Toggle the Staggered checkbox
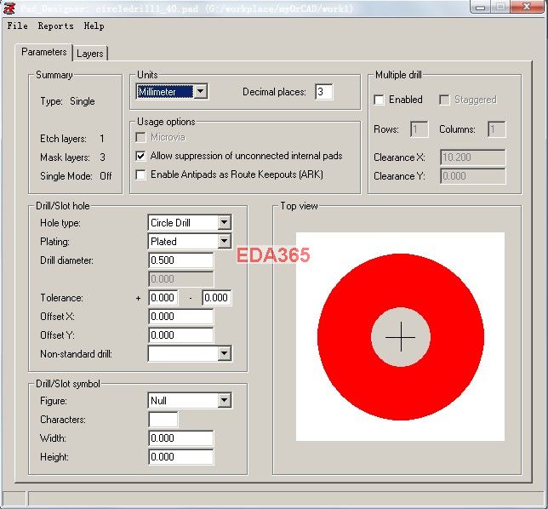The width and height of the screenshot is (548, 509). point(444,100)
